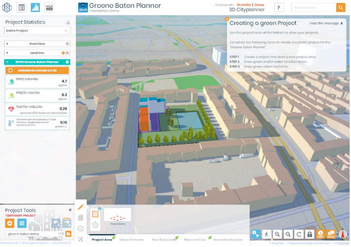The height and width of the screenshot is (247, 351).
Task: Open the list panel icon in top bar
Action: (x=22, y=7)
